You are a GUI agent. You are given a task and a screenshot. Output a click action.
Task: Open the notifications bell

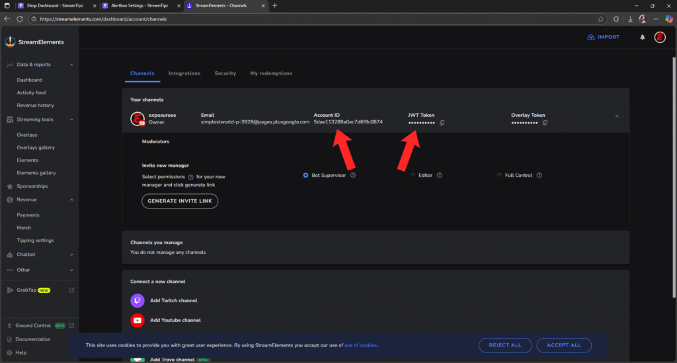(x=642, y=38)
